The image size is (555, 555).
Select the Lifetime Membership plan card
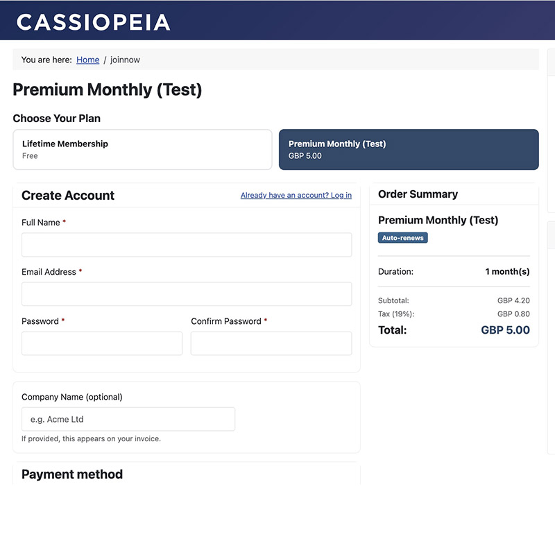tap(142, 149)
